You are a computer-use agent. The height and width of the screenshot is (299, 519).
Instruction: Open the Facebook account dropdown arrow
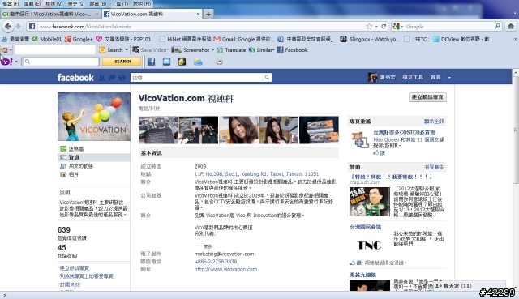point(449,78)
